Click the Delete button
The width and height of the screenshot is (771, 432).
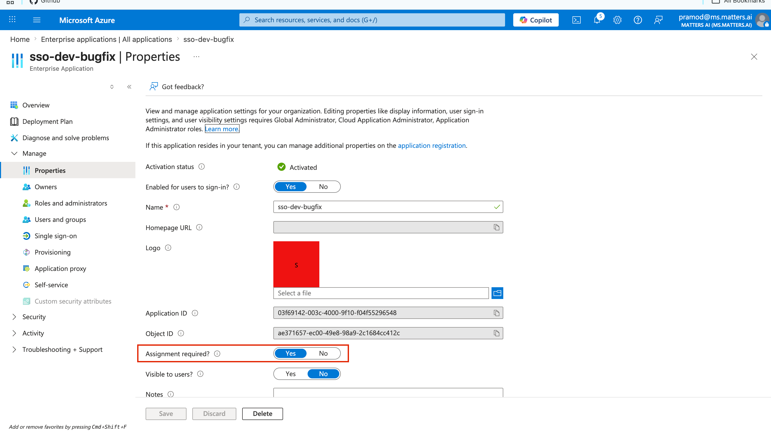(262, 414)
